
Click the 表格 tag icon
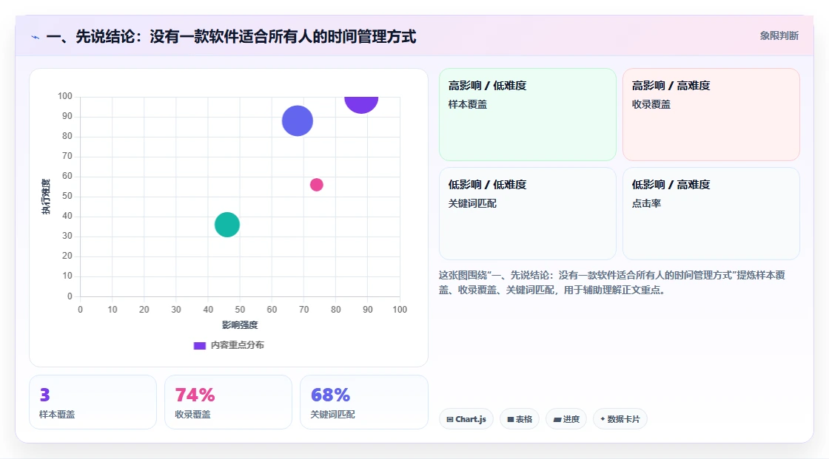(x=511, y=419)
